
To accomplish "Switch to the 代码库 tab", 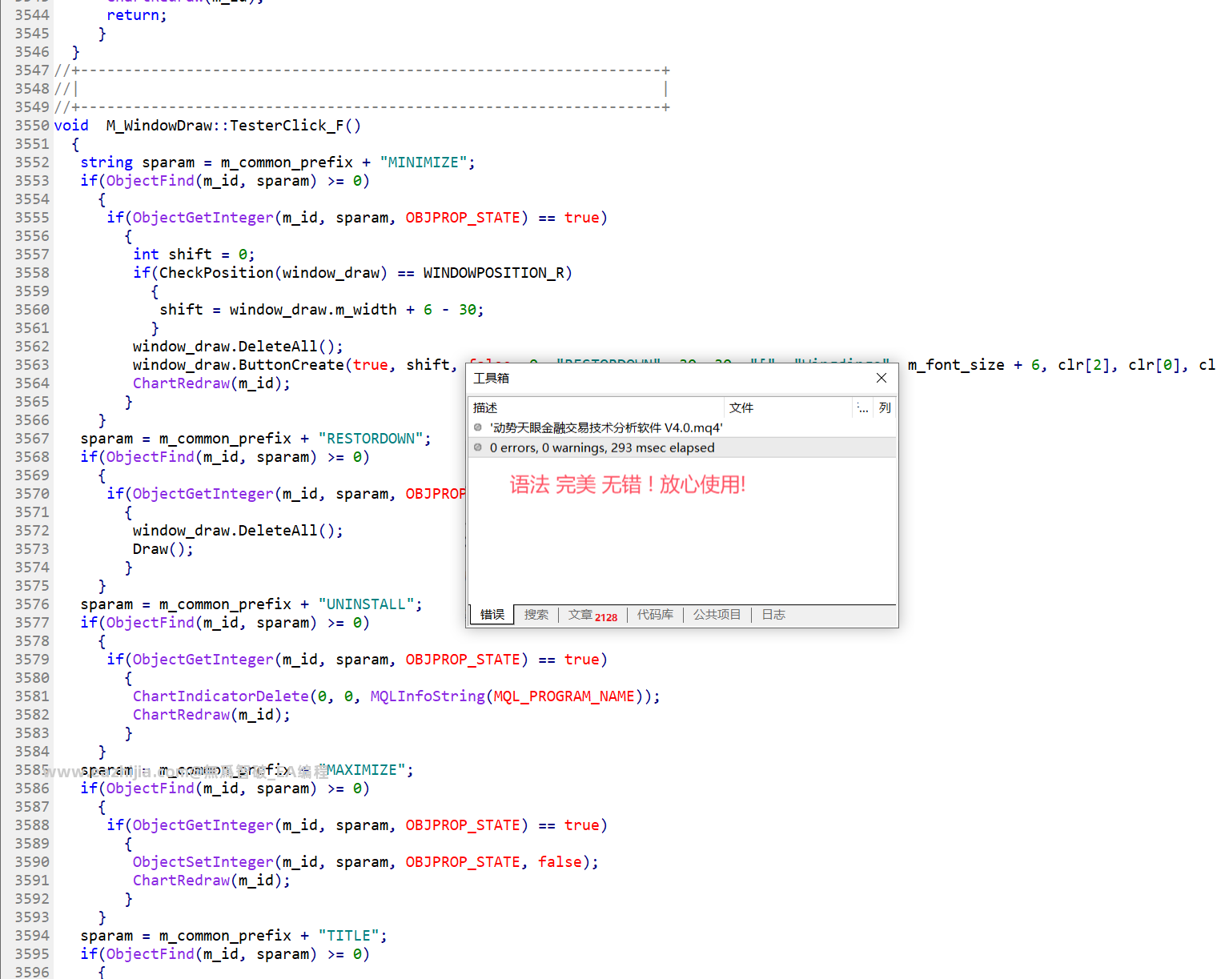I will (x=655, y=615).
